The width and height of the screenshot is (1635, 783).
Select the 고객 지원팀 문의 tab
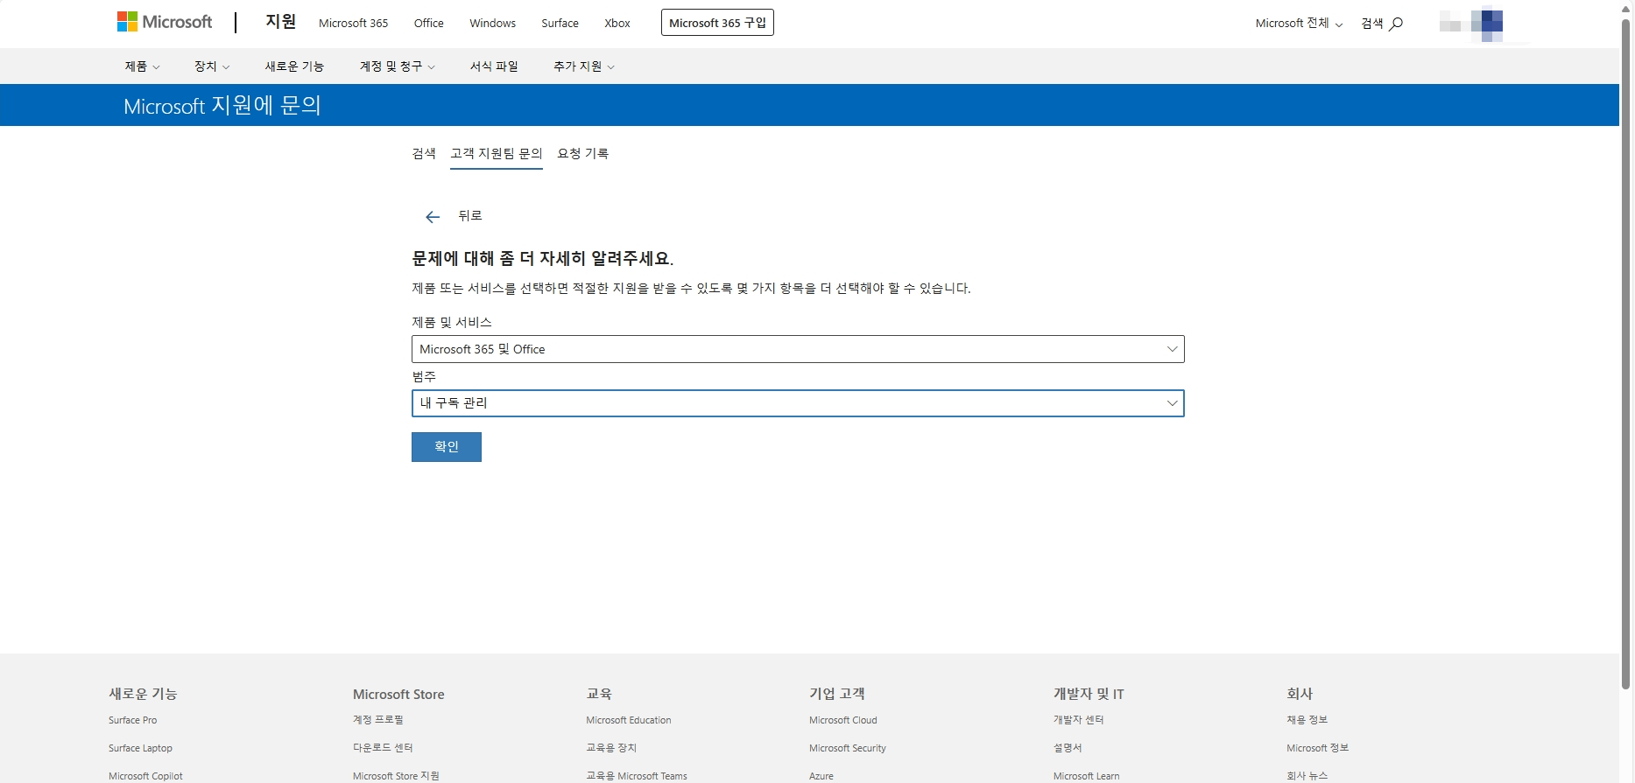pos(497,153)
